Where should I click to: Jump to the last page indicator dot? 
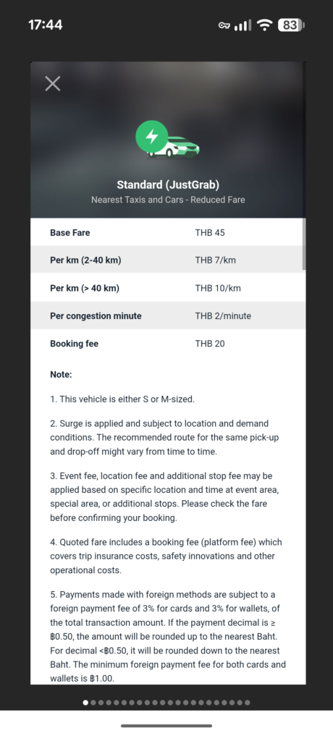(x=248, y=702)
